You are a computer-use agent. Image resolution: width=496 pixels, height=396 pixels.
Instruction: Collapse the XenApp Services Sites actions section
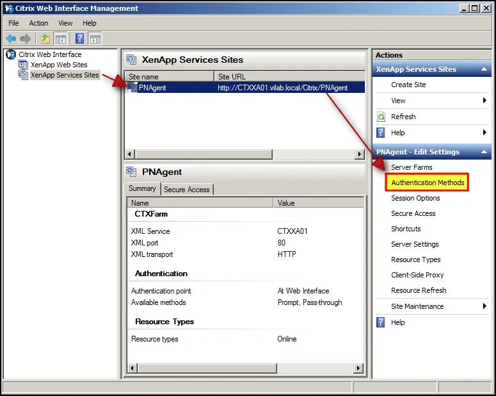pyautogui.click(x=484, y=69)
